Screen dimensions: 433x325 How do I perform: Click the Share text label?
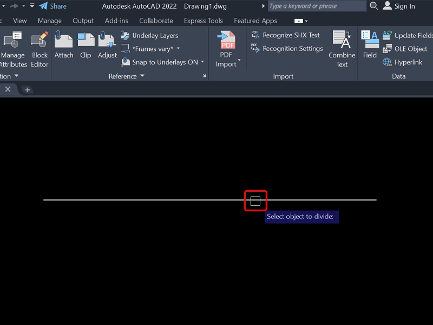(58, 6)
